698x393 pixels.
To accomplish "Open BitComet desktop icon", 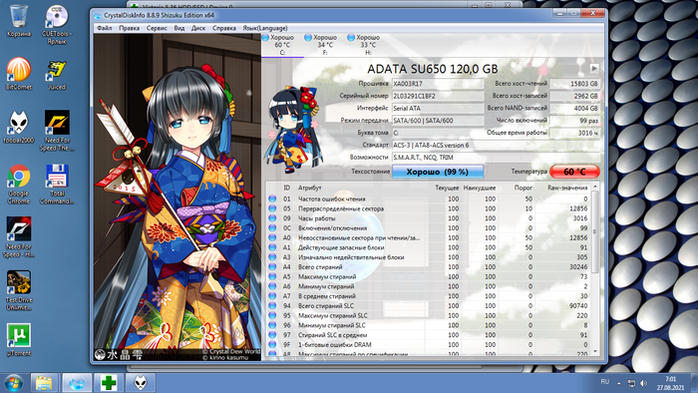I will pyautogui.click(x=19, y=74).
